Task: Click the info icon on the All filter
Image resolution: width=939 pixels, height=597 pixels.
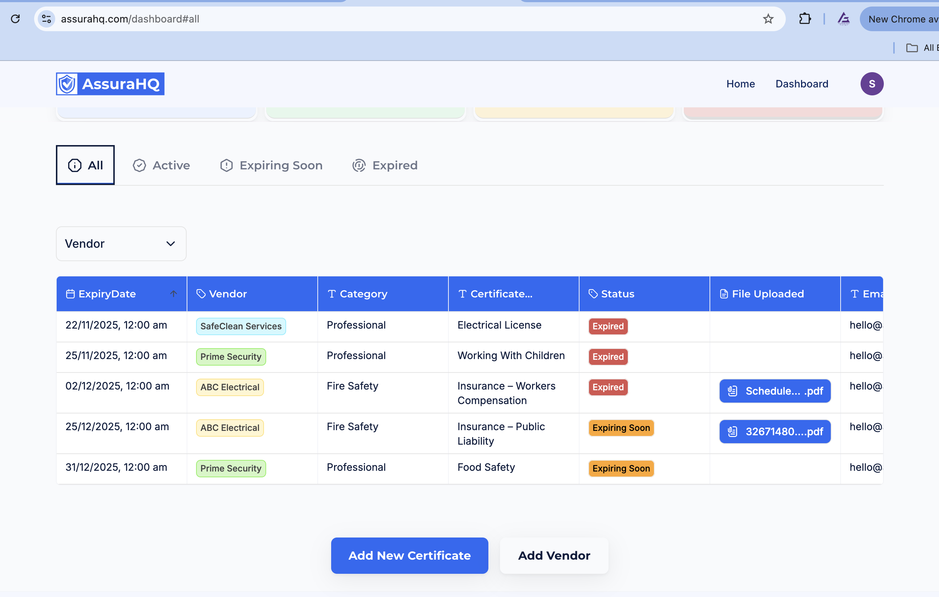Action: pyautogui.click(x=74, y=165)
